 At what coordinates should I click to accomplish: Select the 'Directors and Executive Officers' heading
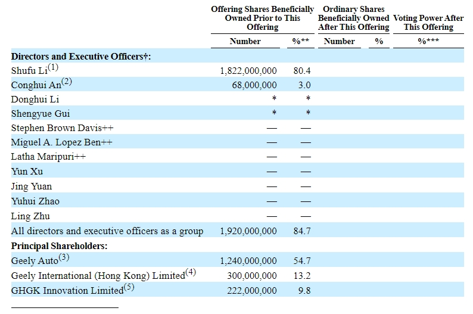(x=81, y=56)
